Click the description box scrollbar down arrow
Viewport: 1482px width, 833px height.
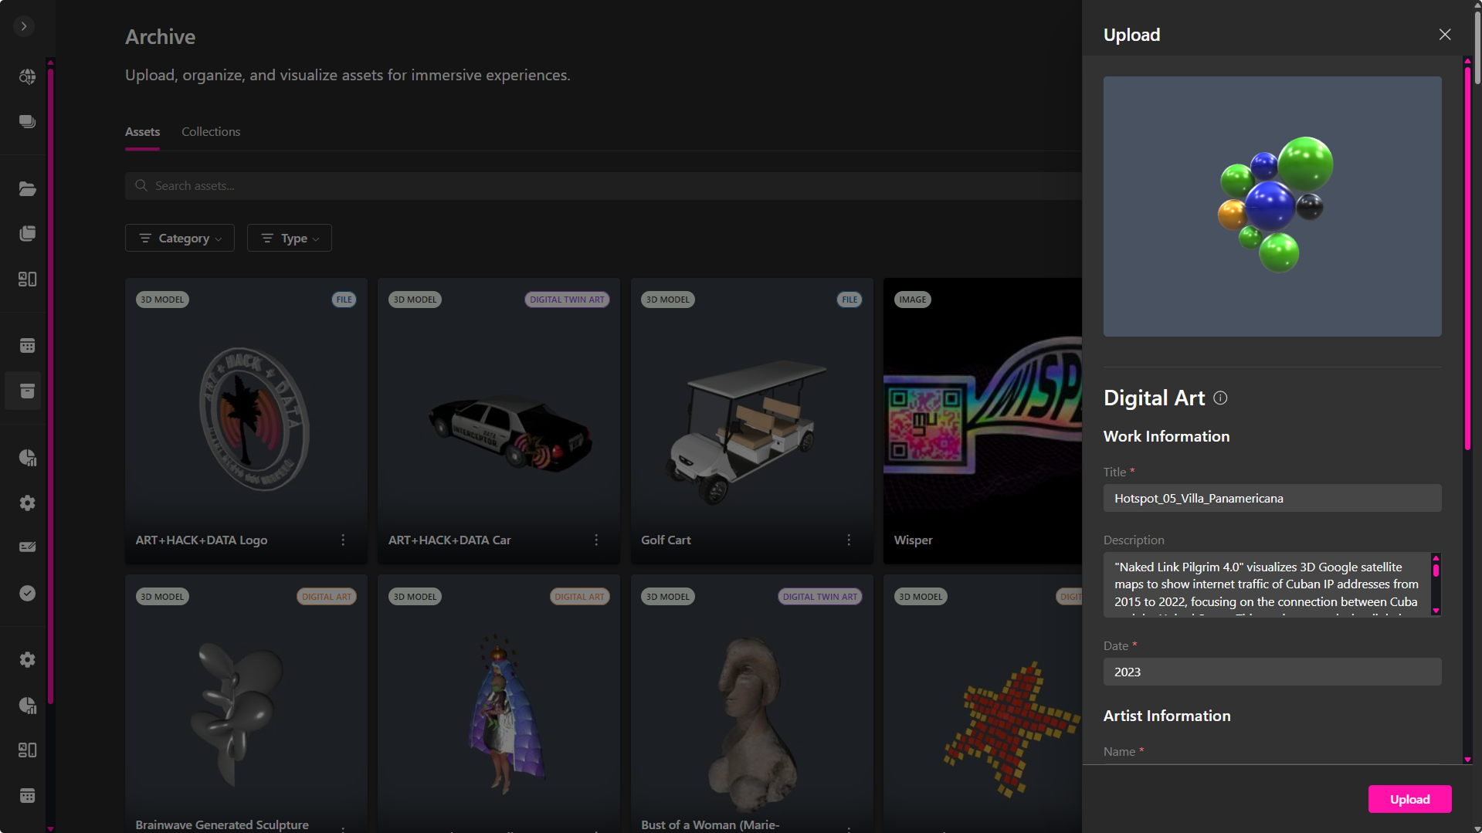(1436, 611)
